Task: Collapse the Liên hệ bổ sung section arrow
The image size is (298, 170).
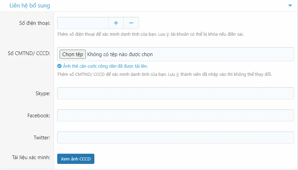Action: [x=290, y=5]
